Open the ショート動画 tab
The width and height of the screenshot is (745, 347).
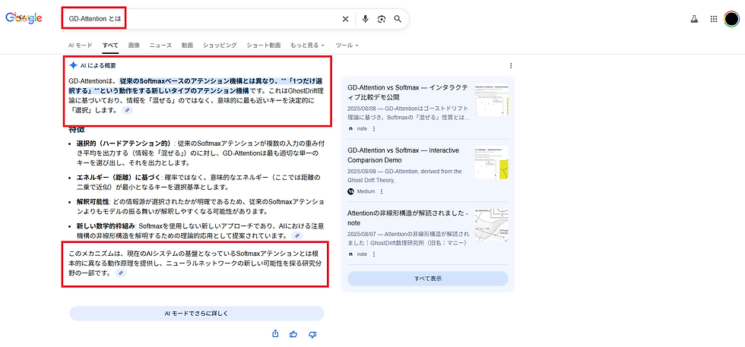point(263,45)
